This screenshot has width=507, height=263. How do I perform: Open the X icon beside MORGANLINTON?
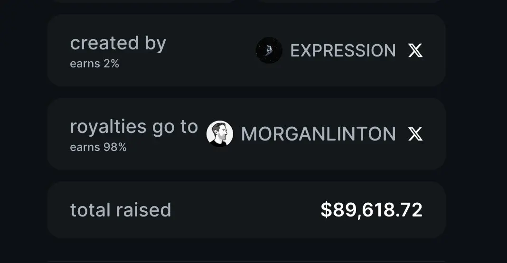pyautogui.click(x=415, y=134)
